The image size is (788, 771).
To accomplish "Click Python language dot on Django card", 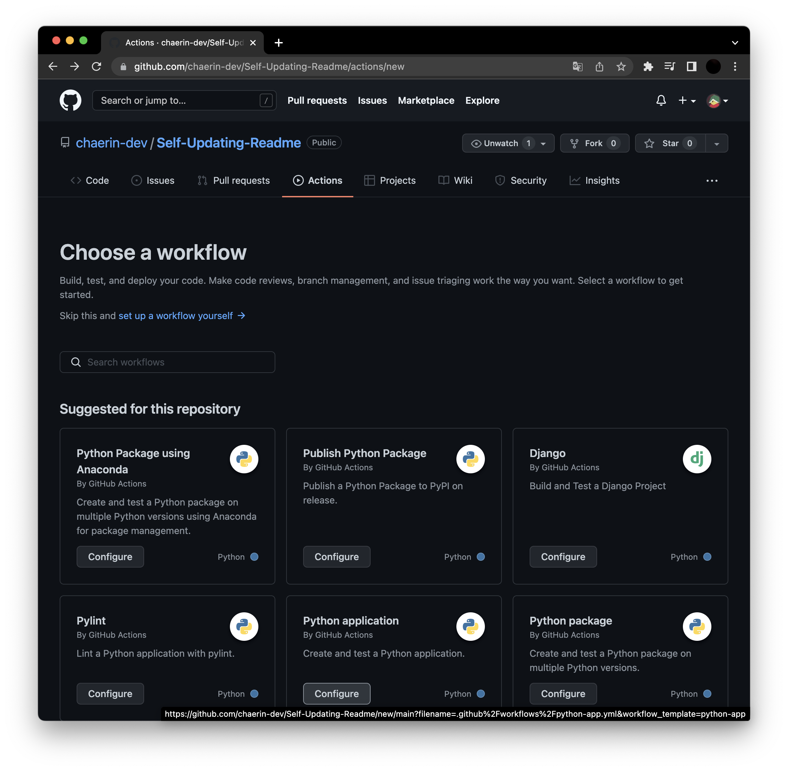I will [707, 556].
